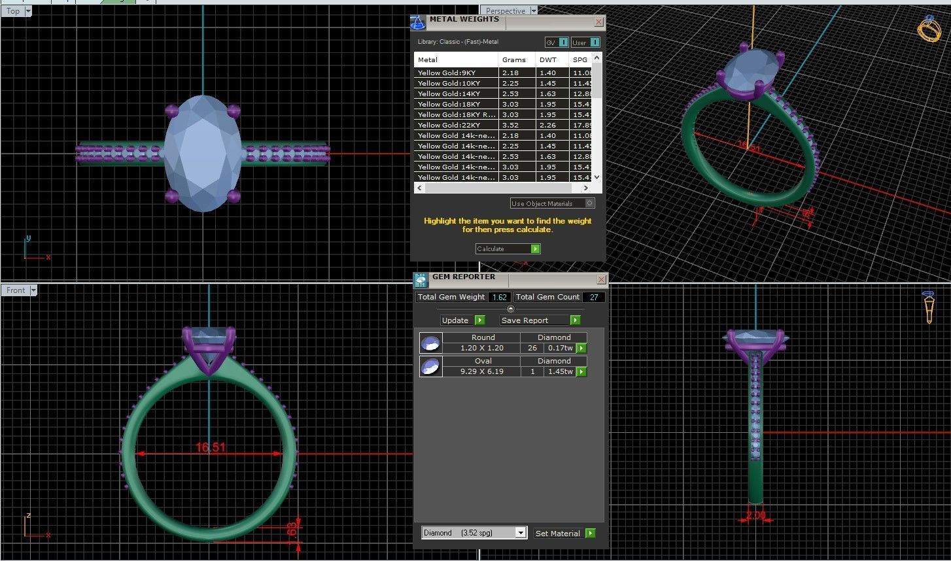
Task: Click the Total Gem Weight value 1.62
Action: [x=500, y=297]
